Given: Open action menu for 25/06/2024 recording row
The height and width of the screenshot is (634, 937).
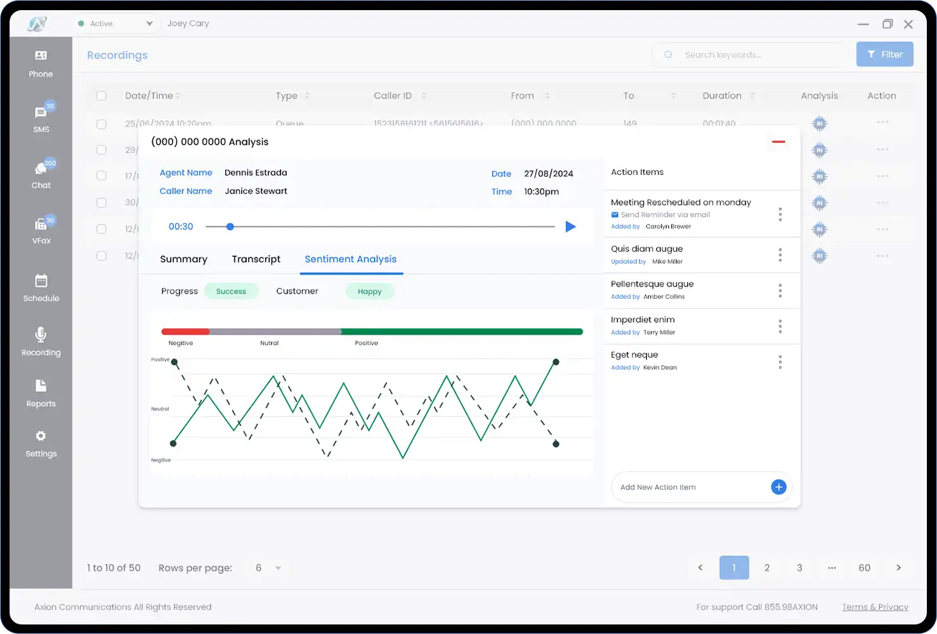Looking at the screenshot, I should (x=882, y=122).
